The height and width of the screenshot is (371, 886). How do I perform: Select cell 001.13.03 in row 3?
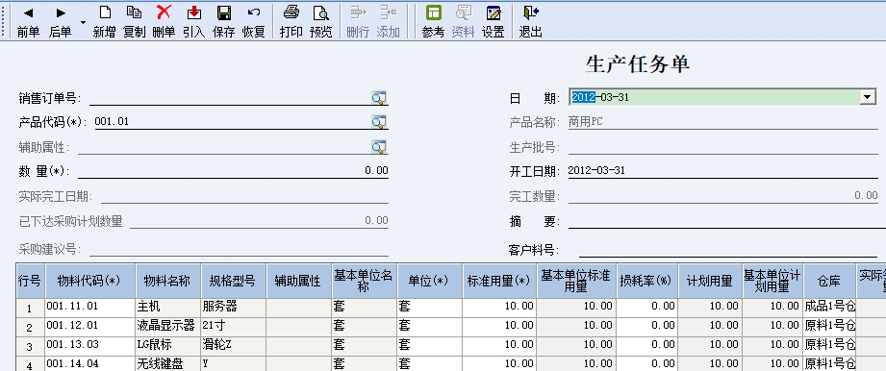89,345
